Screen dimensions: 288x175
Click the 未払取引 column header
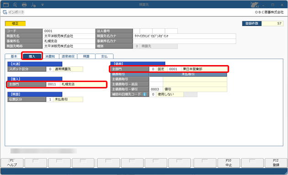click(x=188, y=74)
